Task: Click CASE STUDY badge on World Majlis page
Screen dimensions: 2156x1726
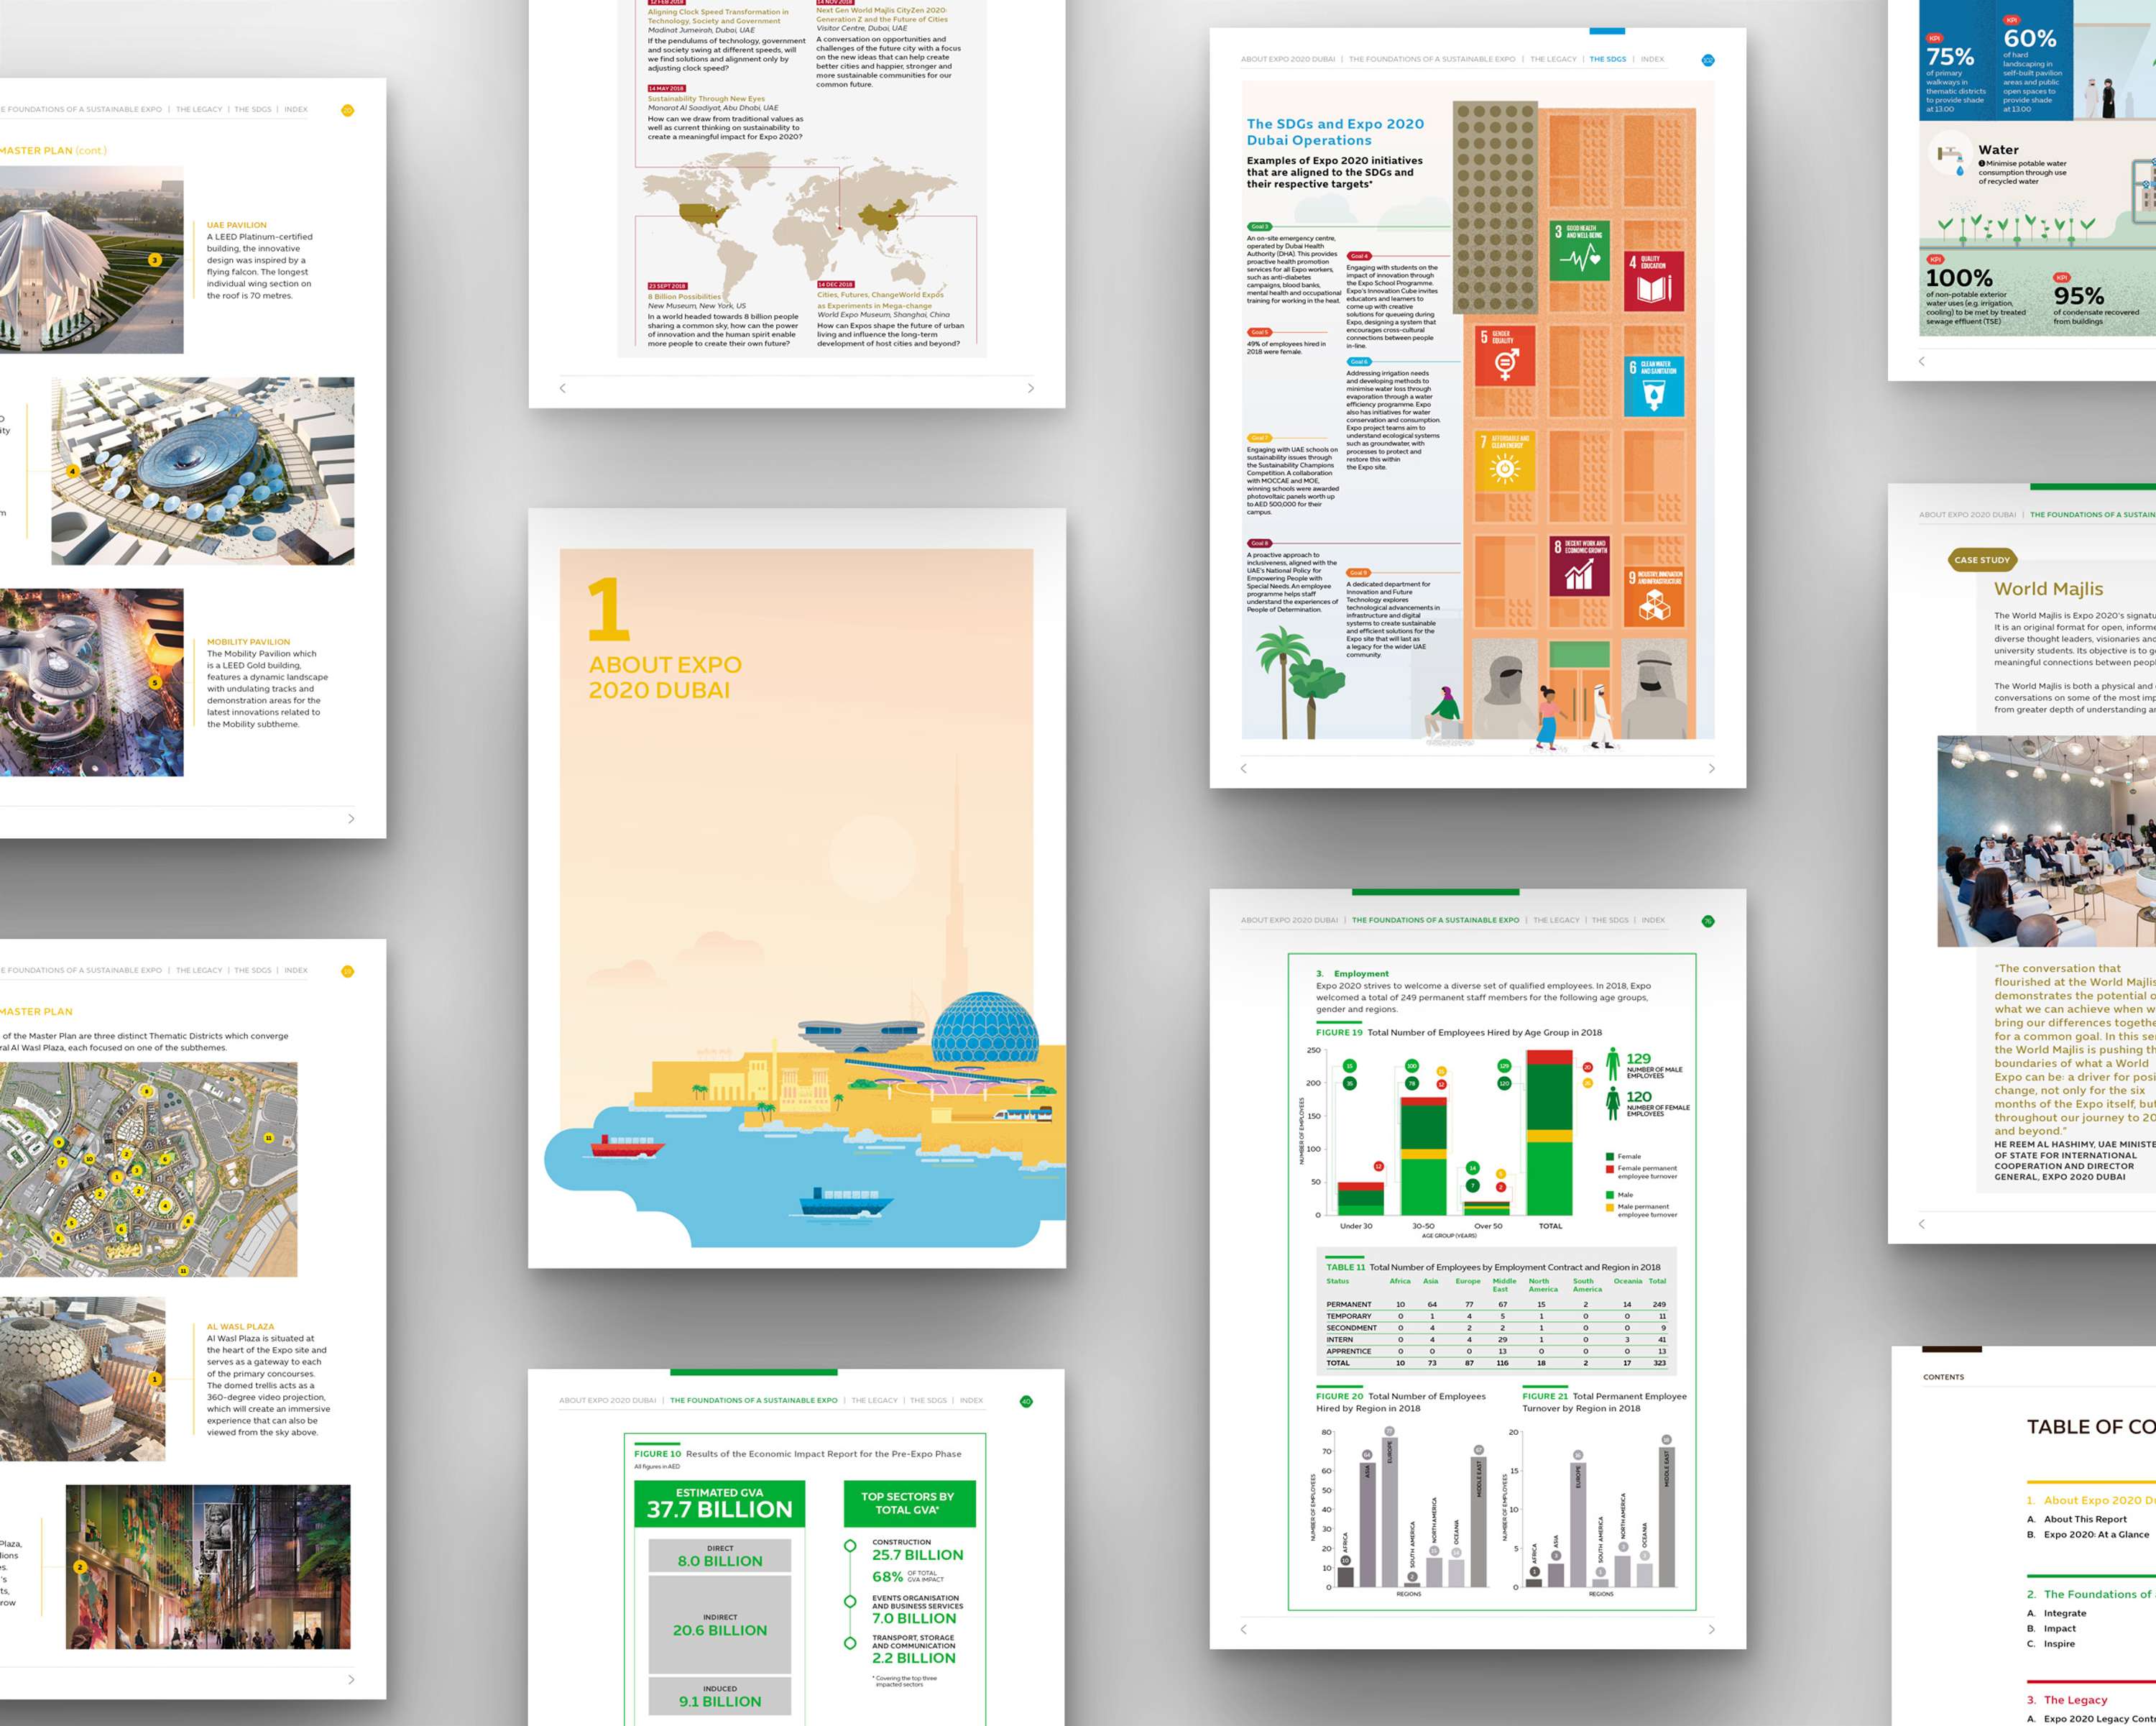Action: tap(1981, 560)
